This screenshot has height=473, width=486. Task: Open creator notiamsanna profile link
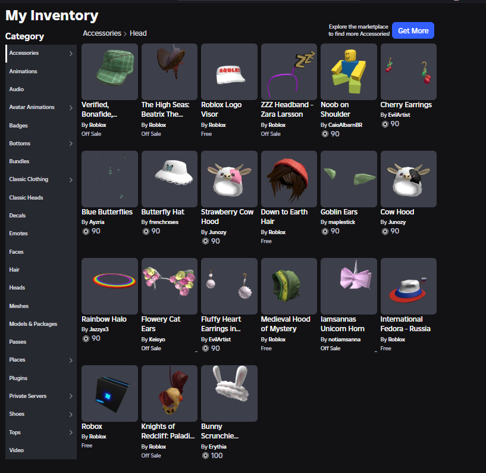(x=344, y=340)
